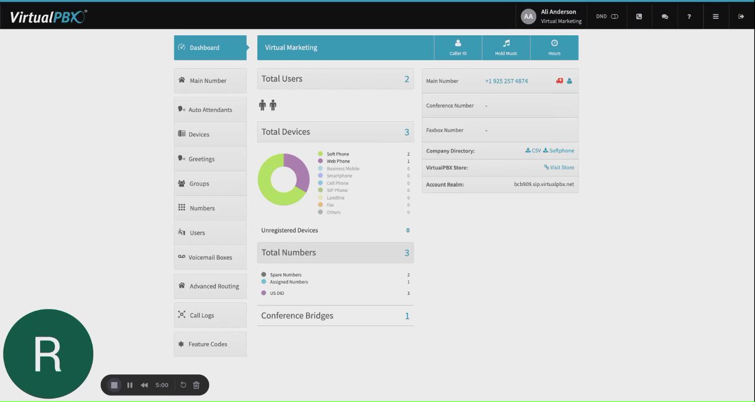Open Groups section
Viewport: 755px width, 402px height.
coord(210,184)
